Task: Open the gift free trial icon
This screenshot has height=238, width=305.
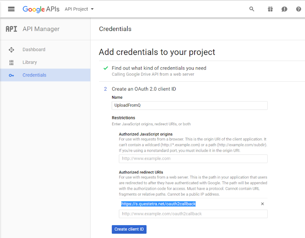Action: pyautogui.click(x=270, y=9)
